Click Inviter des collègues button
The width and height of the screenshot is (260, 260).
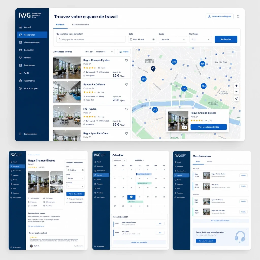[x=220, y=17]
